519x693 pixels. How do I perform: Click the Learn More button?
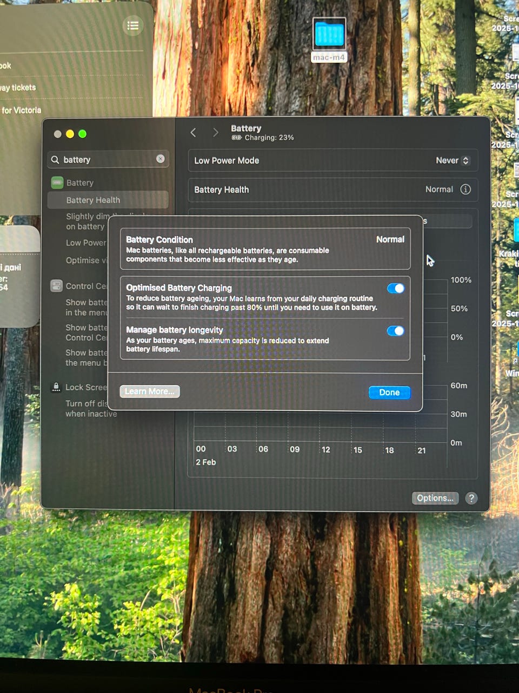point(150,391)
